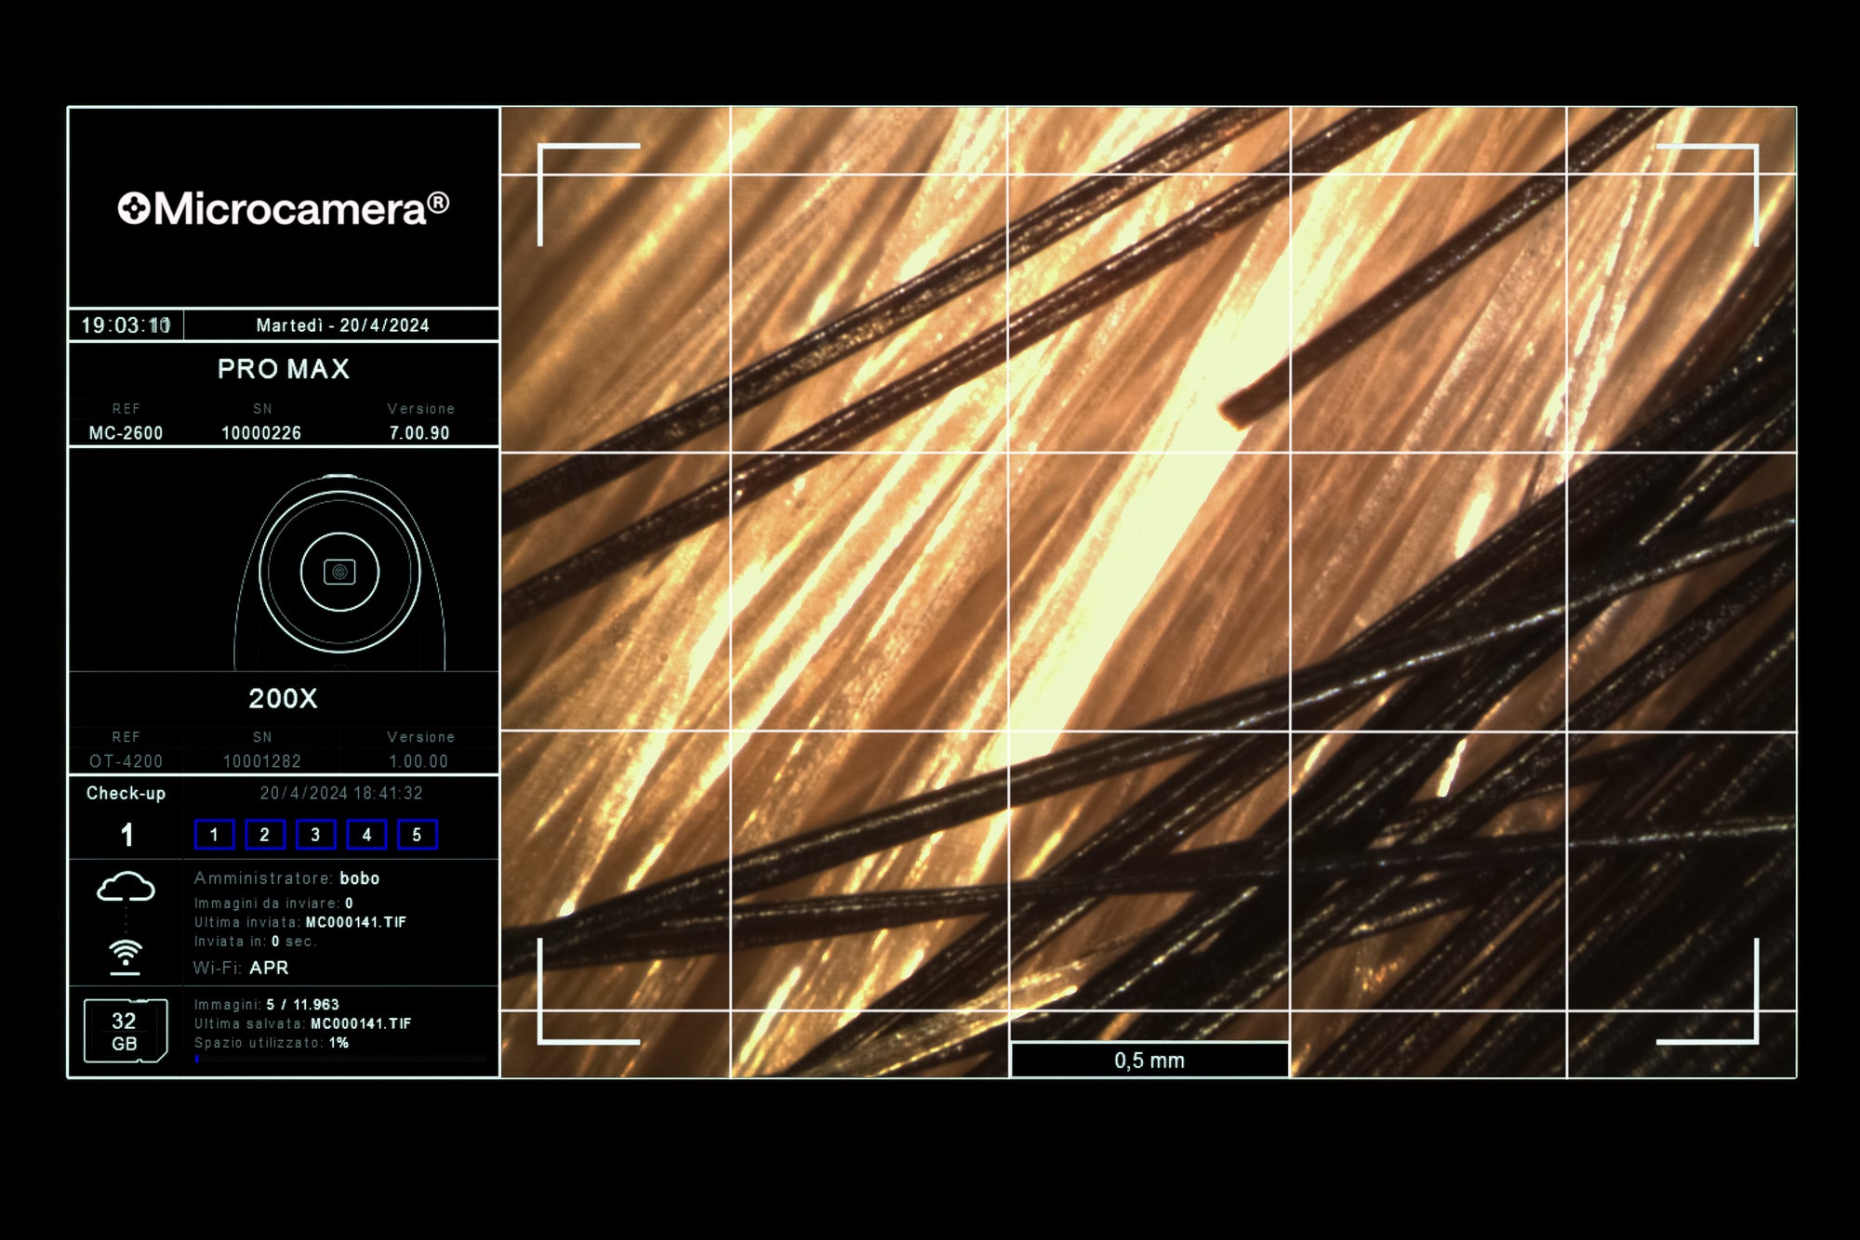Click the 19:03 clock display
Screen dimensions: 1860x1240
pos(126,325)
